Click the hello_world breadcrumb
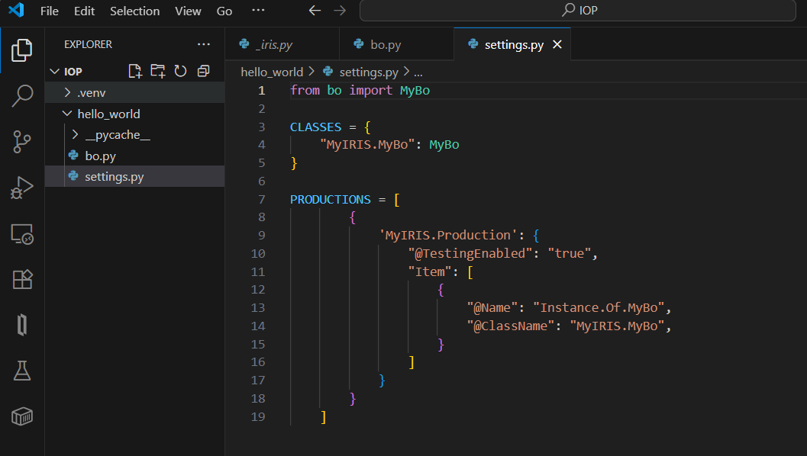 (272, 72)
